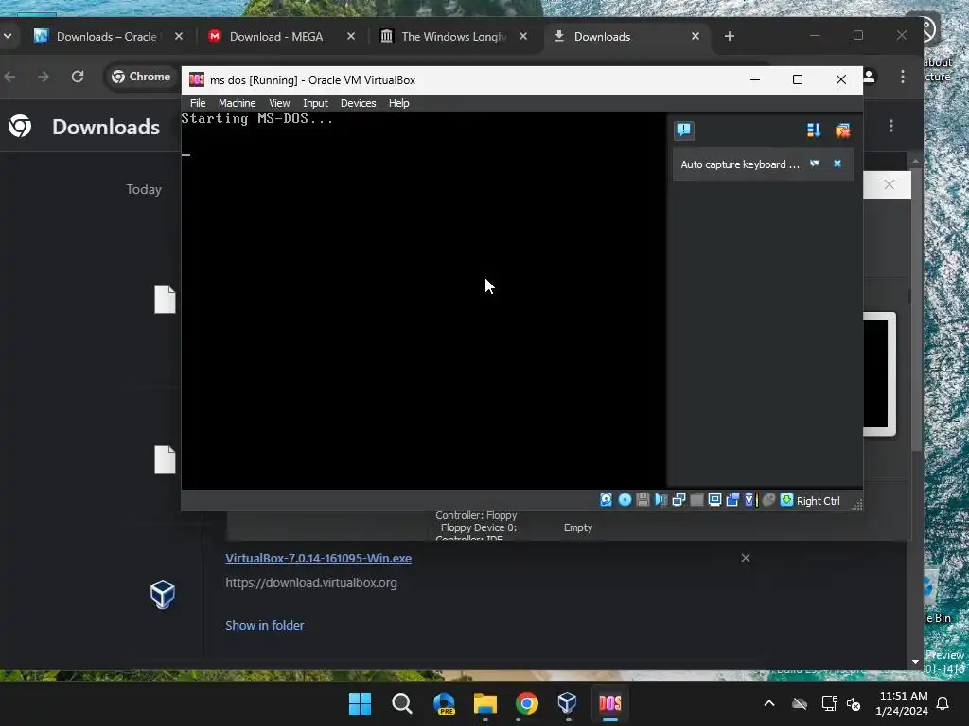Expand the Chrome tab search dropdown
The height and width of the screenshot is (726, 969).
click(x=8, y=36)
